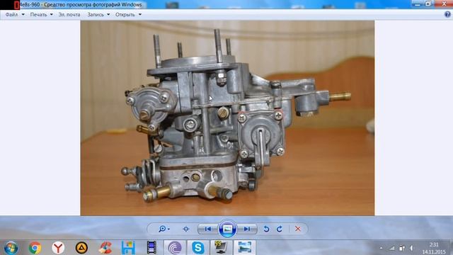Launch Yandex Browser from the taskbar
This screenshot has height=255, width=453.
(x=58, y=248)
